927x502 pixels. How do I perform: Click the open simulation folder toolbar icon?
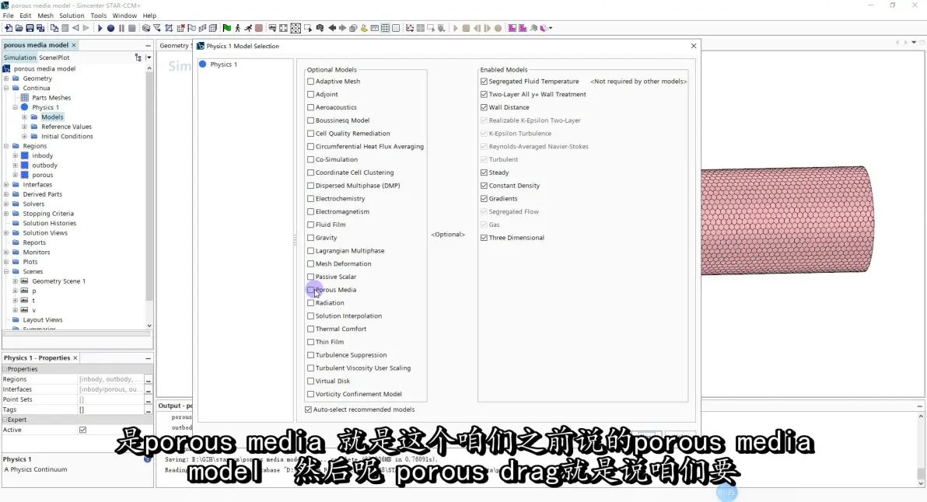tap(19, 28)
